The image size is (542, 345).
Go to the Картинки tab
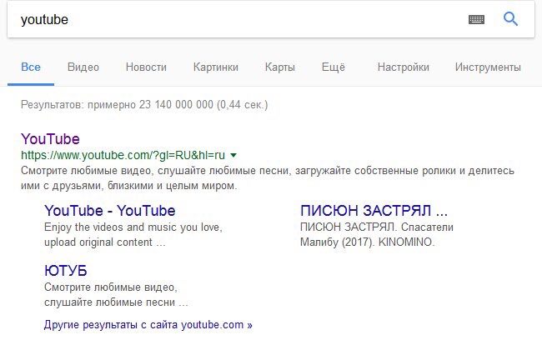click(216, 67)
